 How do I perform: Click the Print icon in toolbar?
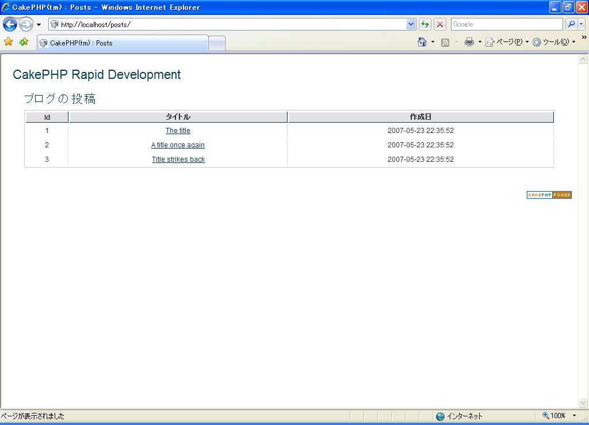click(x=469, y=42)
